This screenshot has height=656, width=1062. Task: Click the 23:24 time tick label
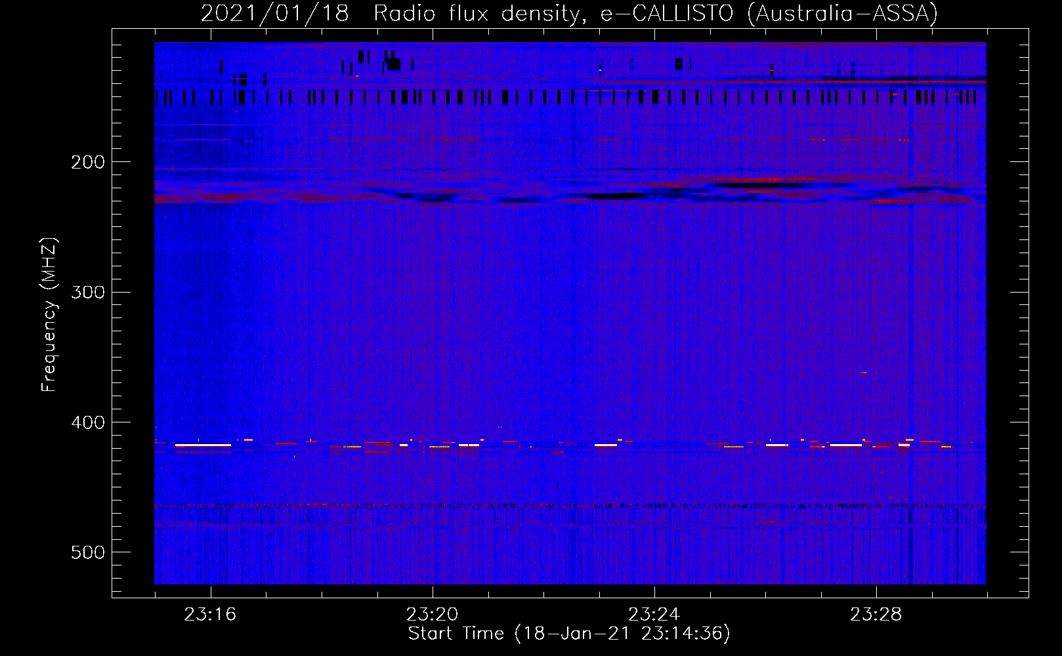point(654,615)
